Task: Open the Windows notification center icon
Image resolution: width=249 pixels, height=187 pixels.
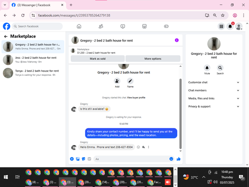Action: pyautogui.click(x=242, y=178)
